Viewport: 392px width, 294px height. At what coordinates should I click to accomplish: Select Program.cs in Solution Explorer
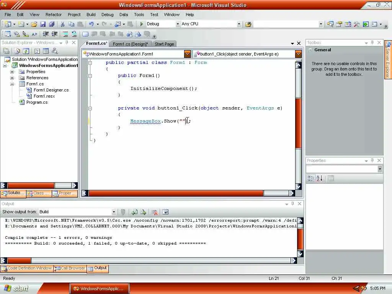37,102
